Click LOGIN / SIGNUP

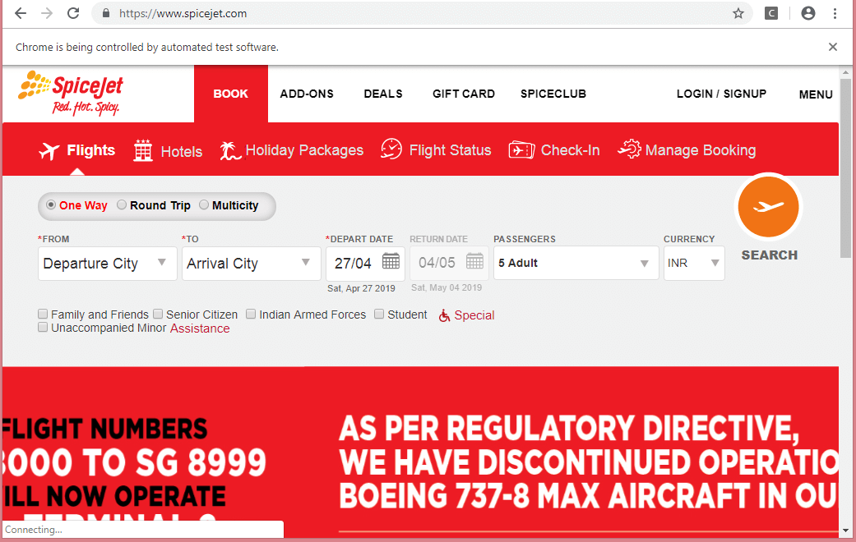[721, 94]
